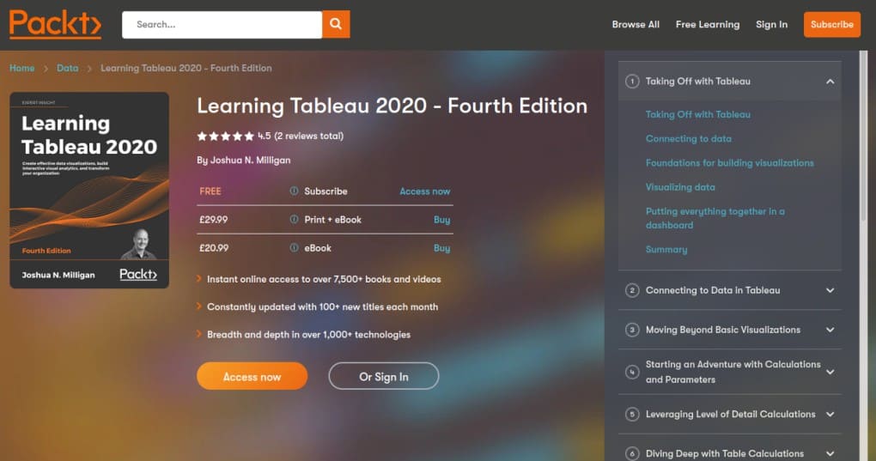This screenshot has height=461, width=876.
Task: Click the Packt logo in the header
Action: pos(55,24)
